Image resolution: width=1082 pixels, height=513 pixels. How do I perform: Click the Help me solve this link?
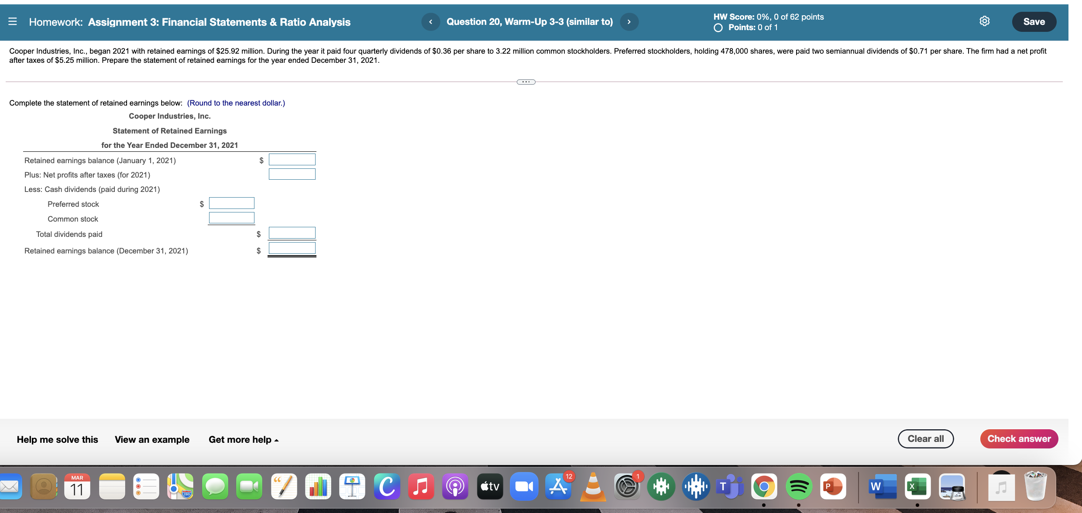pos(57,439)
